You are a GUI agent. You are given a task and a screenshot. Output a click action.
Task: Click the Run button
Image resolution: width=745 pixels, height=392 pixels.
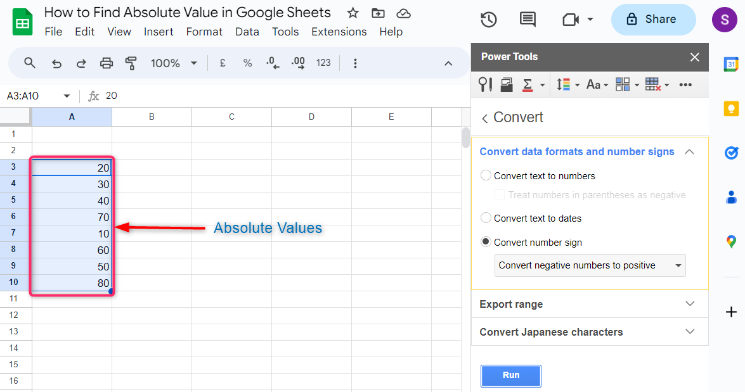coord(510,376)
